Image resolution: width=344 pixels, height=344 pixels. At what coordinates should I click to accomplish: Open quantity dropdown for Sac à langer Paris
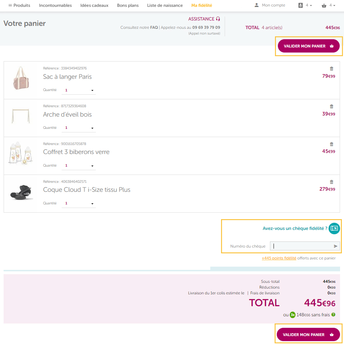[78, 90]
